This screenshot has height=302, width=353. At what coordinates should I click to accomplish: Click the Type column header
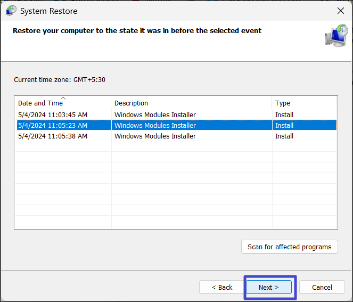(283, 103)
